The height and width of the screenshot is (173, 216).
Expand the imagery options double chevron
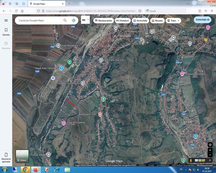click(x=210, y=160)
